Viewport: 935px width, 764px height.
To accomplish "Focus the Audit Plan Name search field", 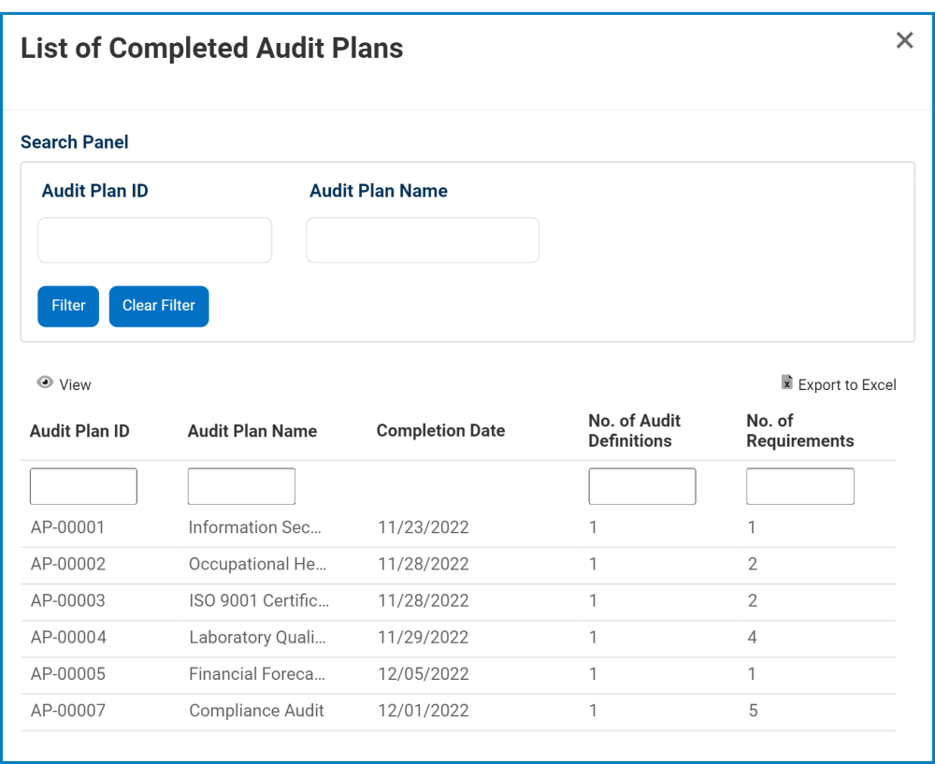I will 423,240.
